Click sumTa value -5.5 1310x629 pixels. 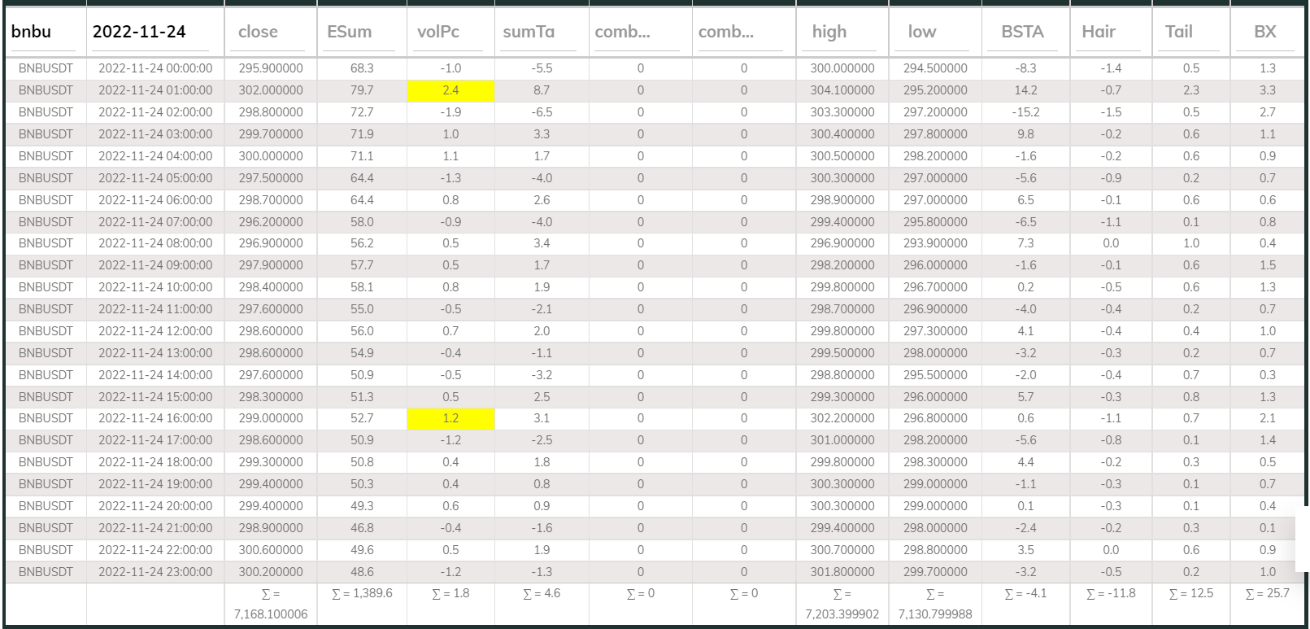coord(542,68)
